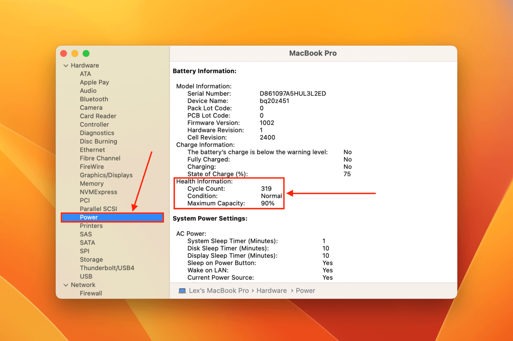513x341 pixels.
Task: Click State of Charge value 75
Action: (347, 174)
